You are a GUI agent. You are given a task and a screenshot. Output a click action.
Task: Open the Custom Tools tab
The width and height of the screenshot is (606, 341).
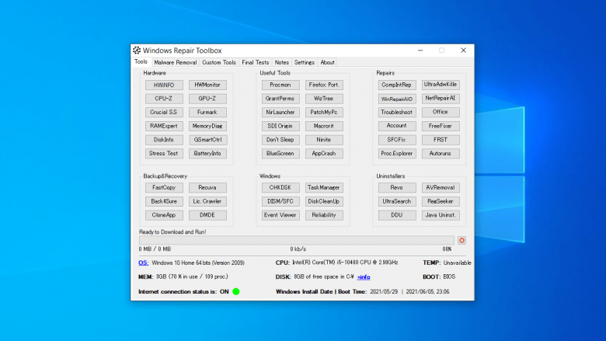tap(219, 62)
